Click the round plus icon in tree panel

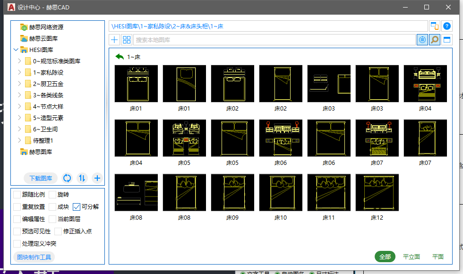click(97, 178)
